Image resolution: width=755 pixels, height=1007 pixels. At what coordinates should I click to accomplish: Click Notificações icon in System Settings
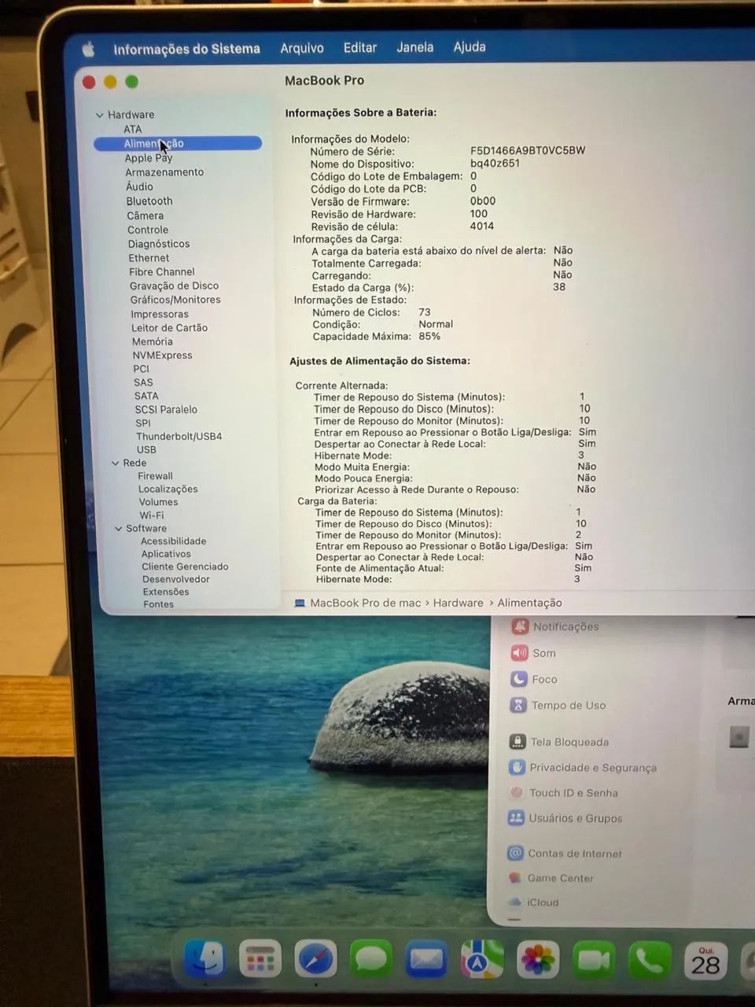520,626
